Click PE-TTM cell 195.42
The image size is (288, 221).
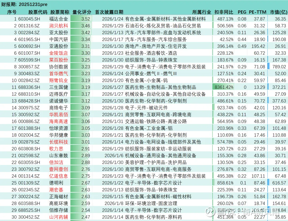(258, 46)
